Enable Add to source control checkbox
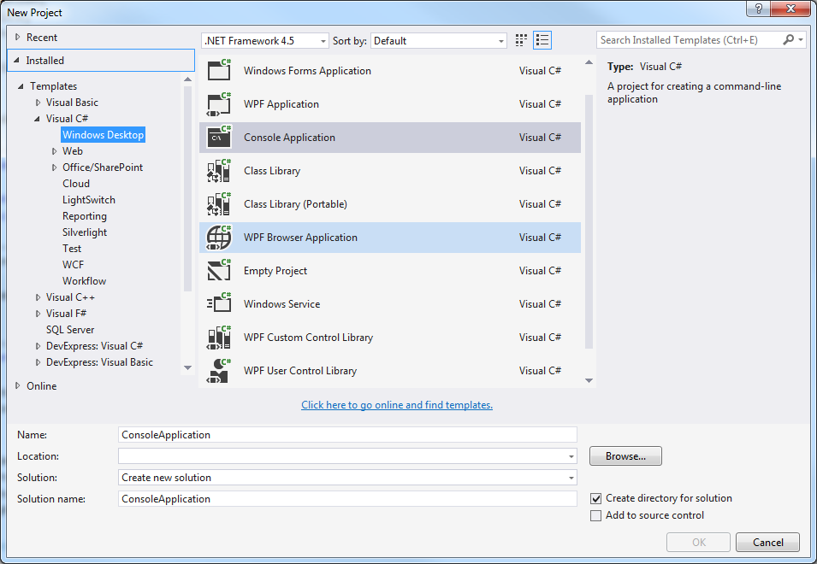 595,515
